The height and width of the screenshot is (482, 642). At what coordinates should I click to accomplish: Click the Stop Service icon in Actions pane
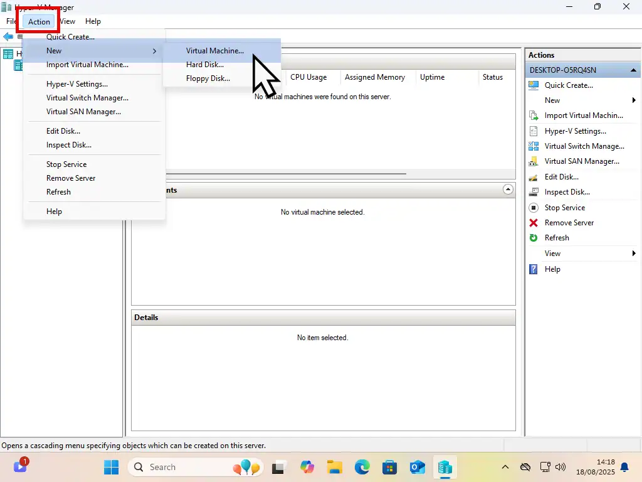(x=534, y=208)
